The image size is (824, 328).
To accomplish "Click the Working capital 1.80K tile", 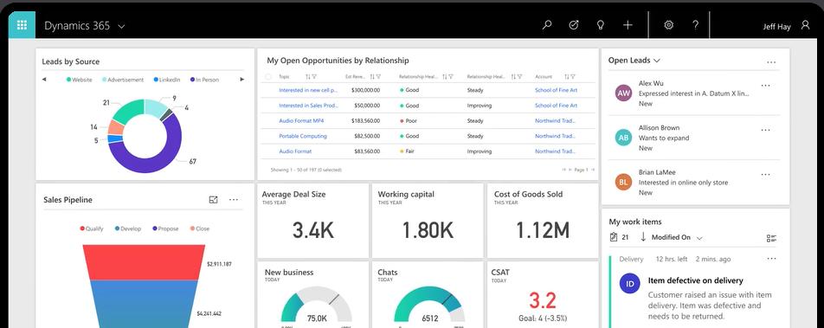I will coord(428,220).
